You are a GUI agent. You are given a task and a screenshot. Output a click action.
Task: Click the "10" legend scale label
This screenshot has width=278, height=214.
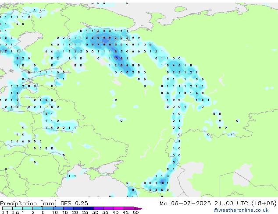[x=55, y=212]
